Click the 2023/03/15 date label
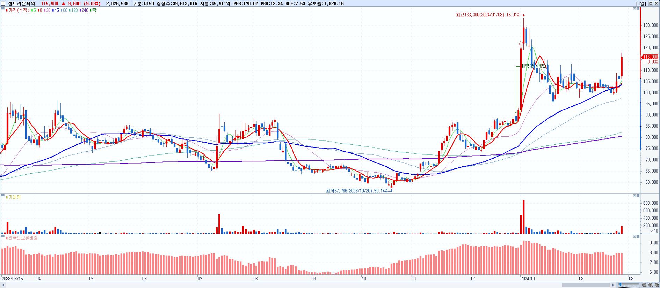 12,279
